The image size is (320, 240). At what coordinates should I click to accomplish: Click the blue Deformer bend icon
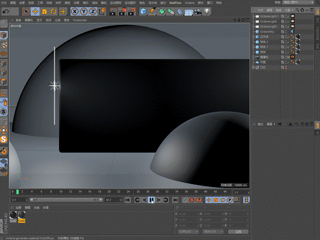179,11
